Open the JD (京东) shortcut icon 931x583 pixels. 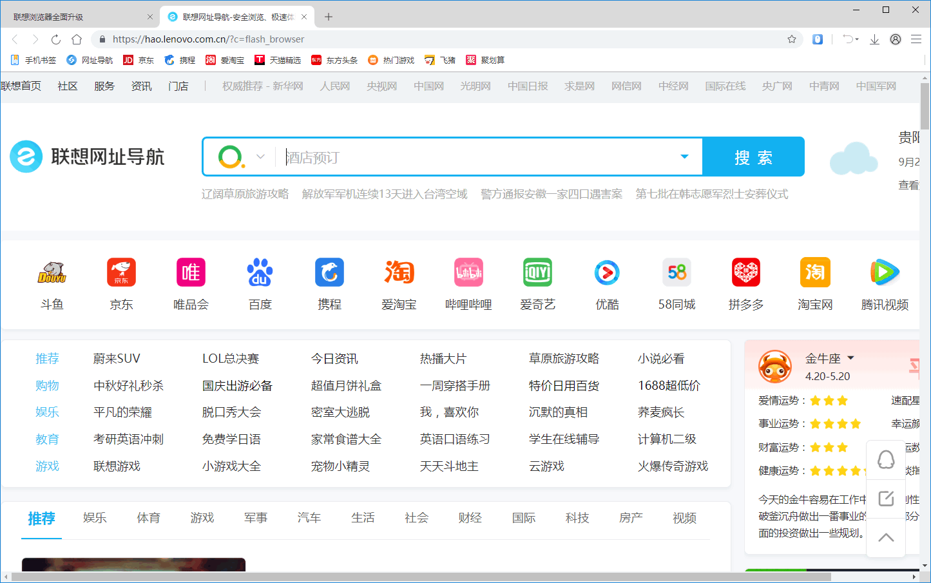(x=121, y=272)
